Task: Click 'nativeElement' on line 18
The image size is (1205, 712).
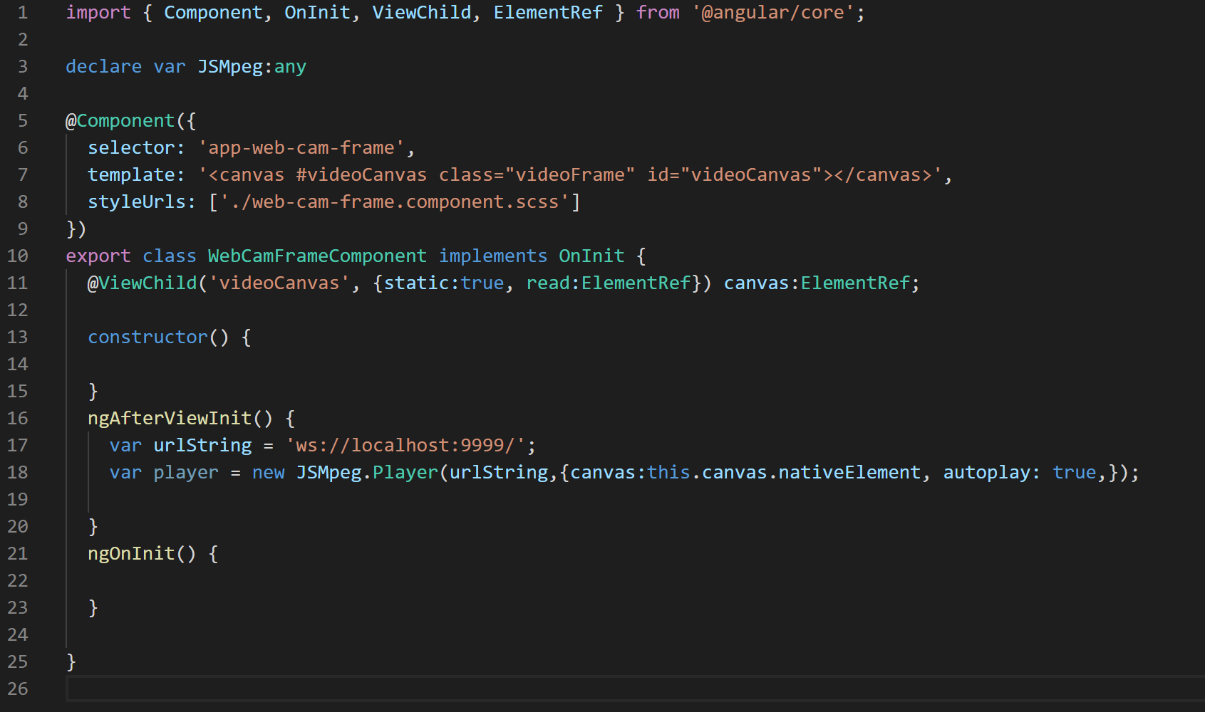Action: point(849,473)
